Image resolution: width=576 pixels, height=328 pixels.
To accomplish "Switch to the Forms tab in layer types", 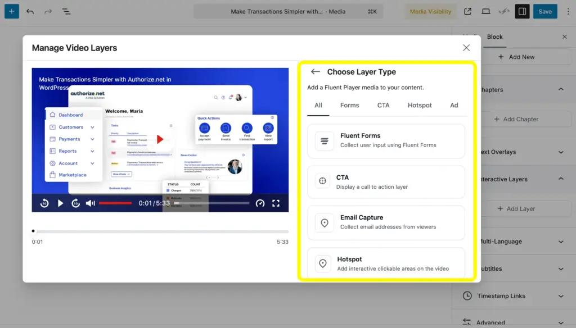I will pyautogui.click(x=349, y=105).
